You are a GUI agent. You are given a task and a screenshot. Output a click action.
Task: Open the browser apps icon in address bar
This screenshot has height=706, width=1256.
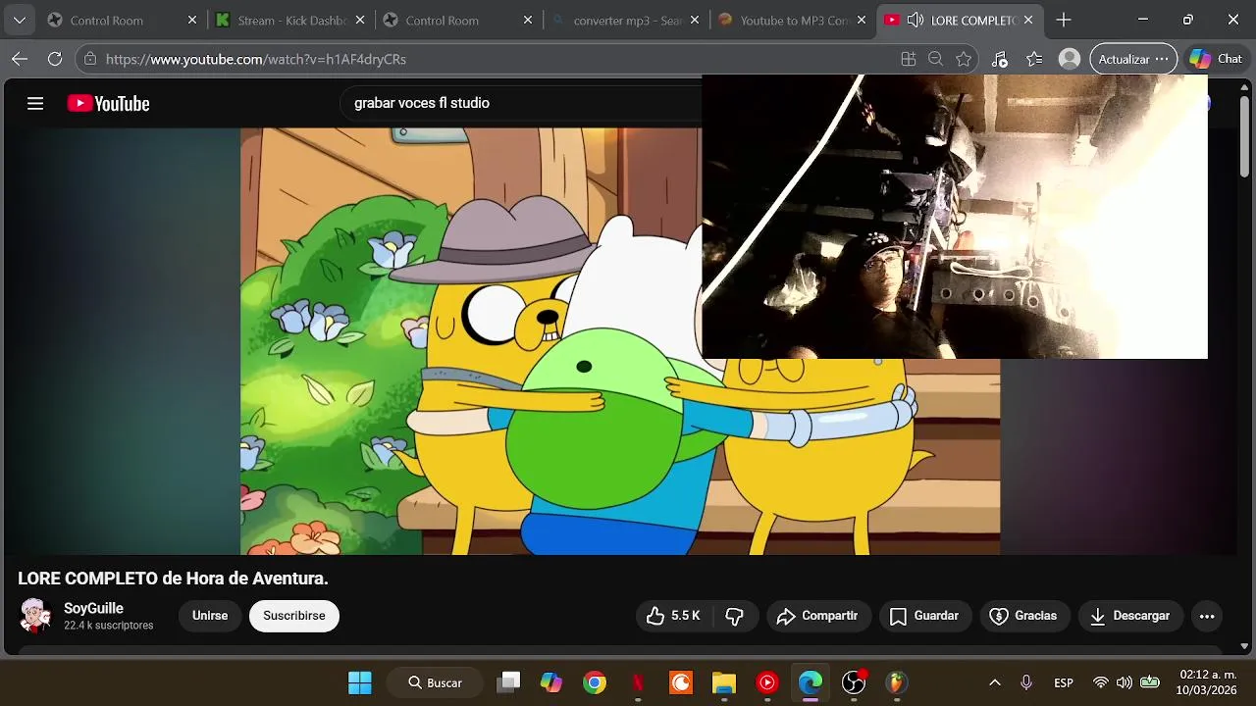[909, 59]
